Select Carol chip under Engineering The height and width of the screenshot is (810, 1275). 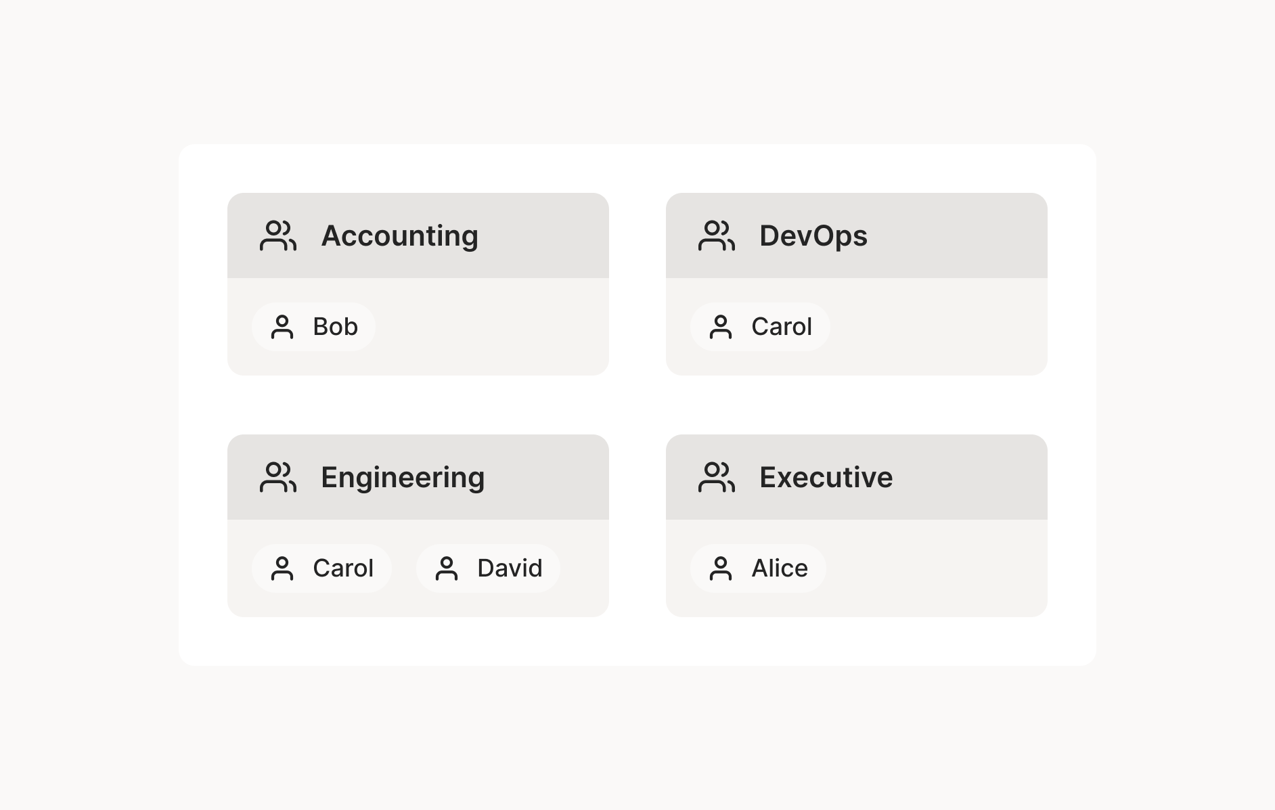[322, 568]
